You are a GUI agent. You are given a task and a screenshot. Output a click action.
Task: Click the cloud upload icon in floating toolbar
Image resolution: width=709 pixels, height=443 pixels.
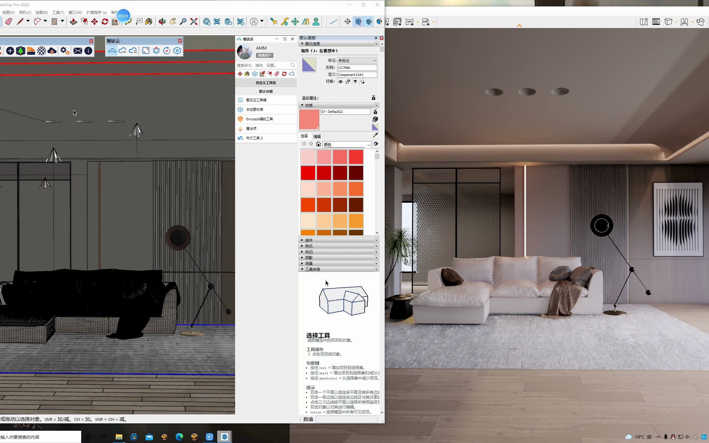[52, 51]
